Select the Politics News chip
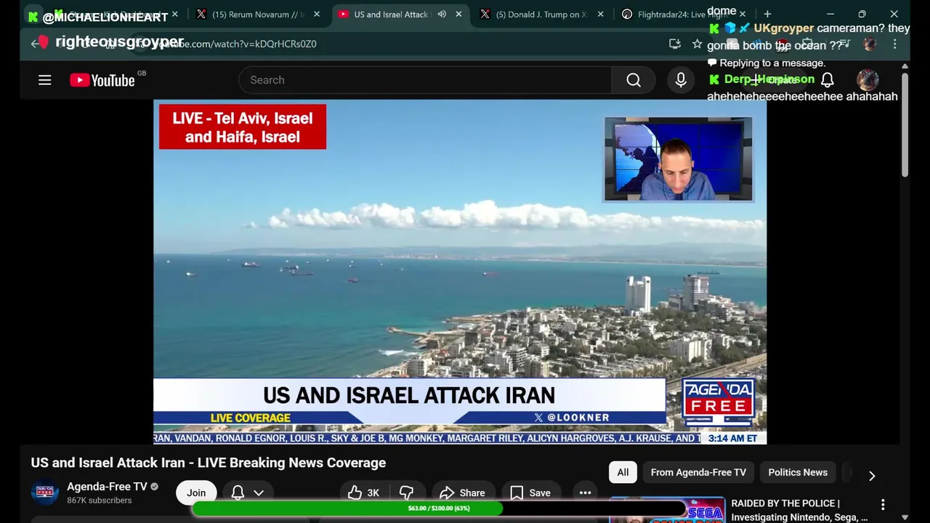 [798, 472]
